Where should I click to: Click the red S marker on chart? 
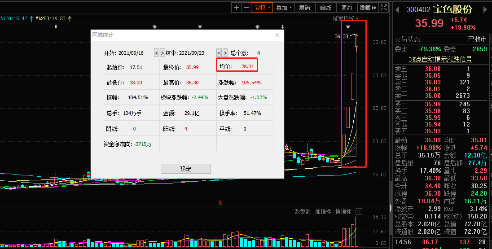pyautogui.click(x=220, y=203)
